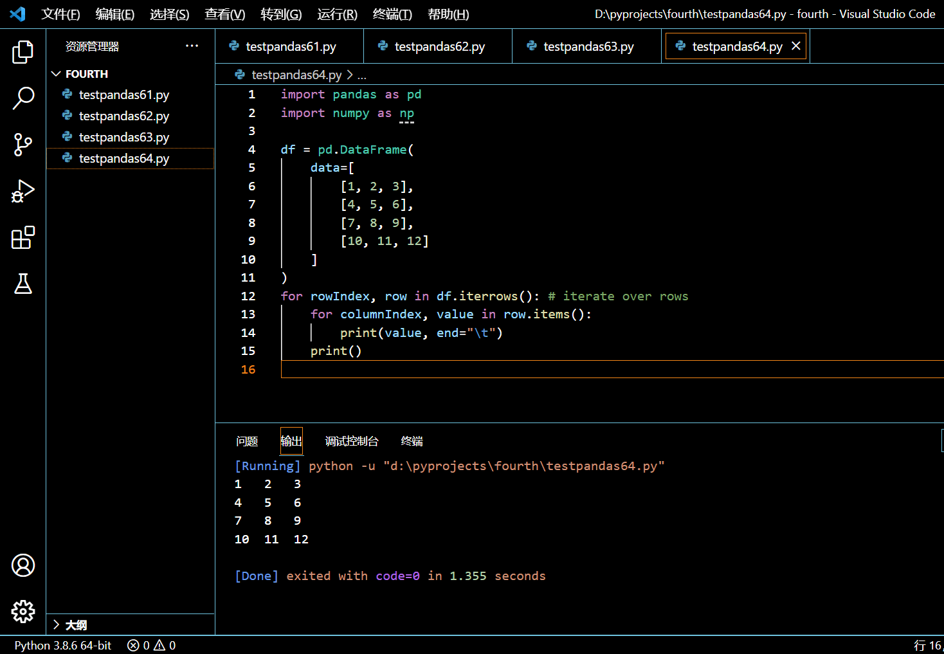The height and width of the screenshot is (654, 944).
Task: Click Python icon of testpandas63.py tab
Action: 532,46
